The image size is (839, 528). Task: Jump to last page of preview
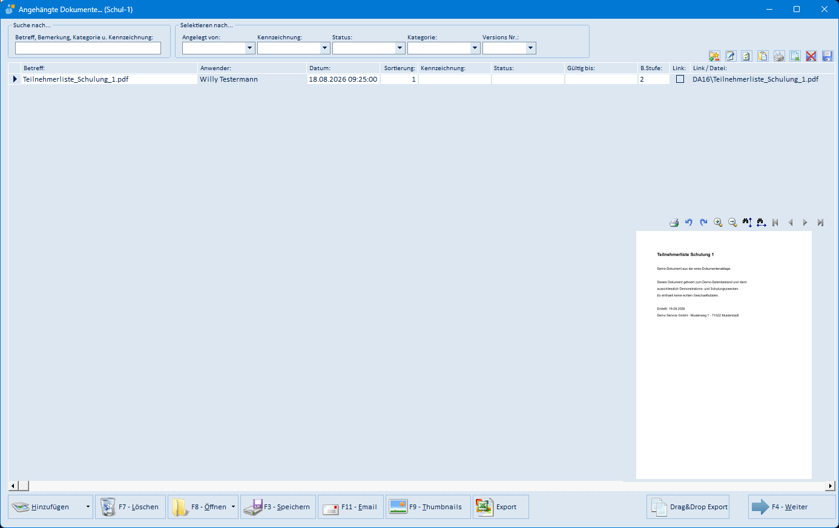coord(820,223)
